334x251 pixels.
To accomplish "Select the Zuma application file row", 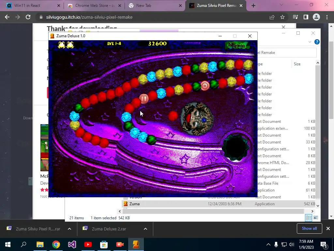I will (x=219, y=204).
